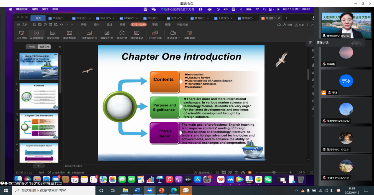Screen dimensions: 374x195
Task: Click the 分享 share button
Action: (x=299, y=25)
